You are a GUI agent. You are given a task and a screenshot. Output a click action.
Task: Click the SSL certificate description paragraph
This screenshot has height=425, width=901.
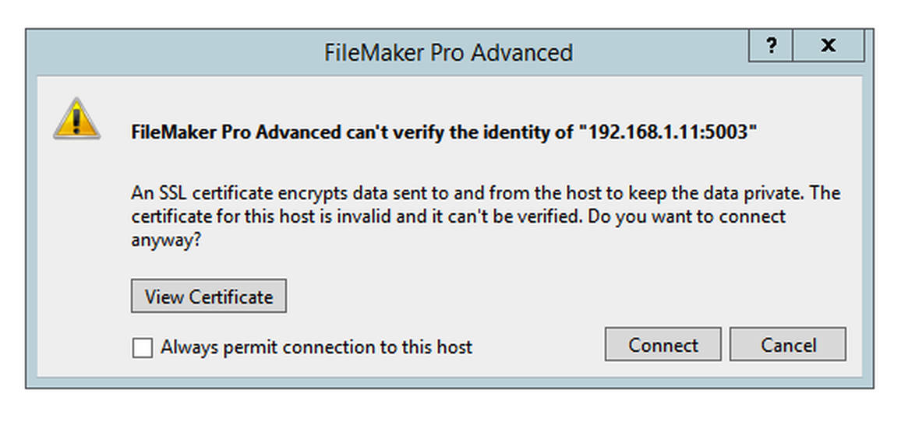(483, 216)
